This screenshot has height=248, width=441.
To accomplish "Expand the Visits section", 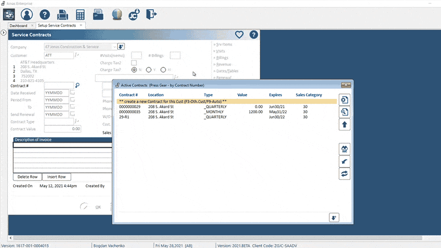I will pyautogui.click(x=220, y=51).
